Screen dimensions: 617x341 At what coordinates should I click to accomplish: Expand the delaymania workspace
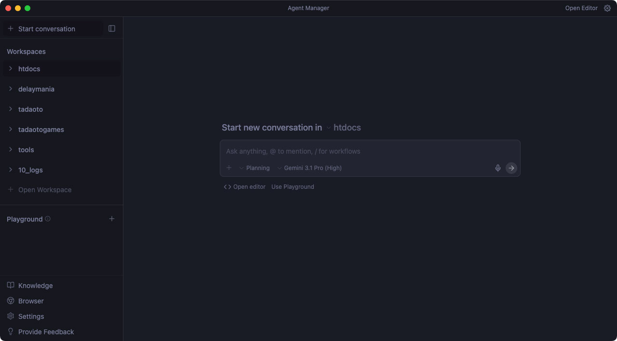pos(11,89)
